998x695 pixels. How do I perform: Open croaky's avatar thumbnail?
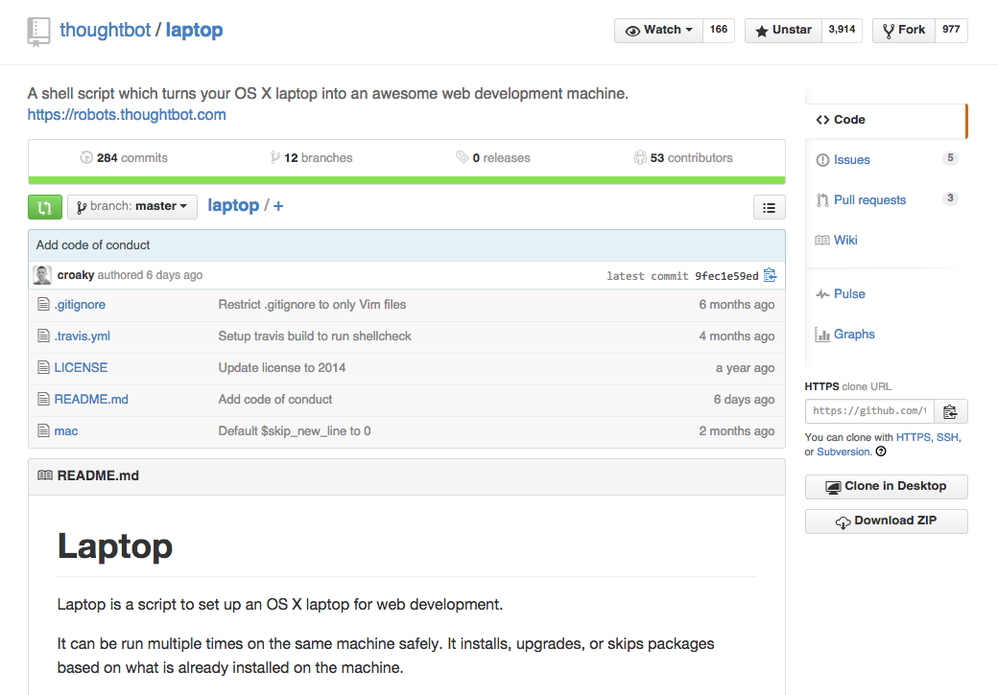pyautogui.click(x=43, y=275)
